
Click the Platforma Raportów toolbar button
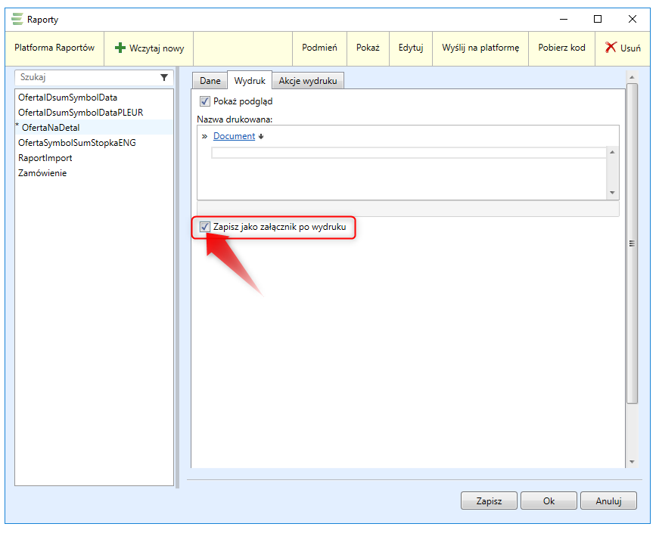54,48
